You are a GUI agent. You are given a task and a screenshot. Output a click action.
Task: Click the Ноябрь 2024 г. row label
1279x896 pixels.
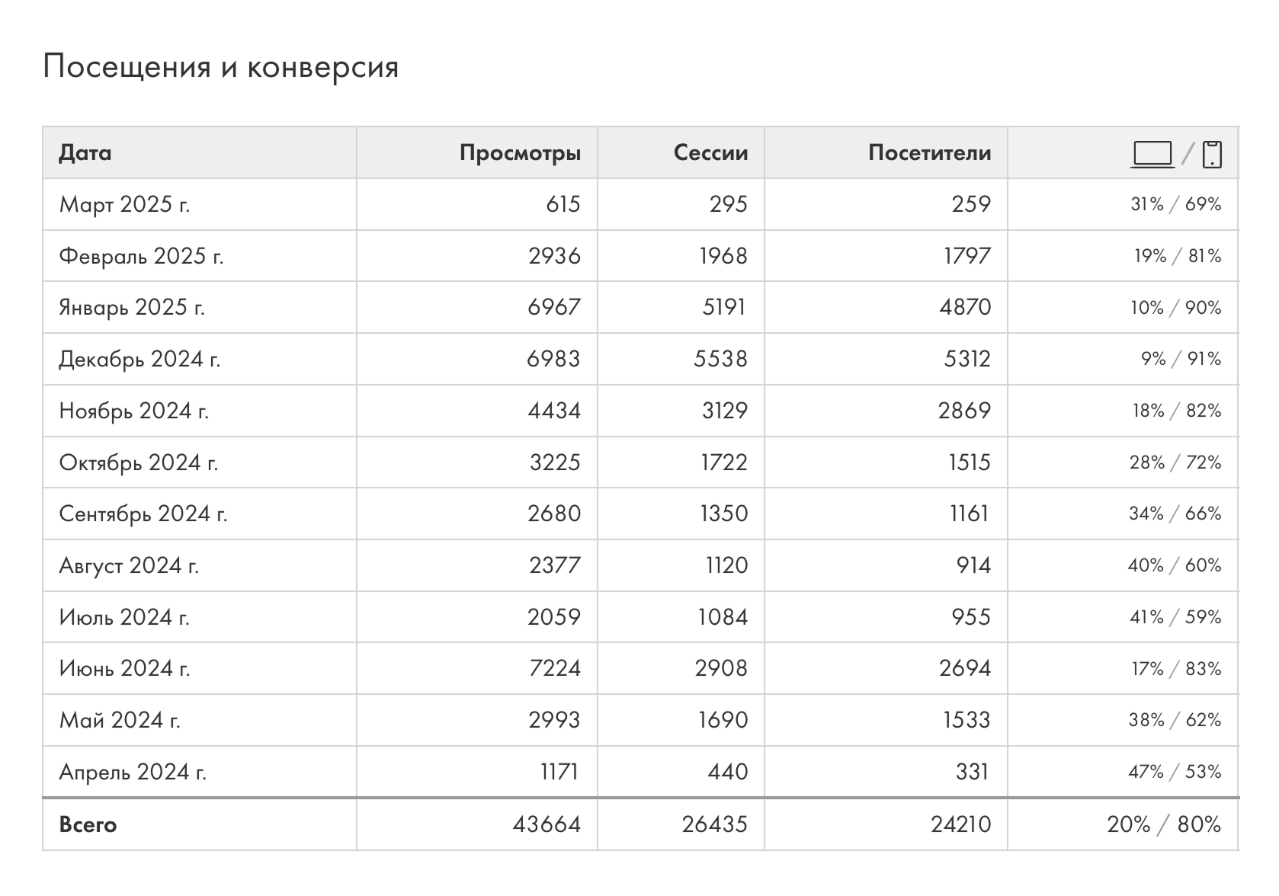point(133,411)
